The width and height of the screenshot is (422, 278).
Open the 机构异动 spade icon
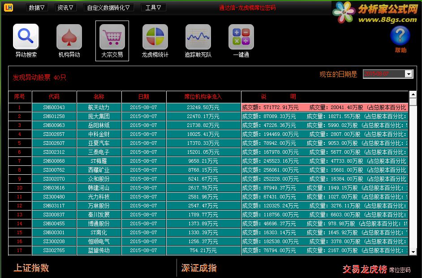pos(69,37)
